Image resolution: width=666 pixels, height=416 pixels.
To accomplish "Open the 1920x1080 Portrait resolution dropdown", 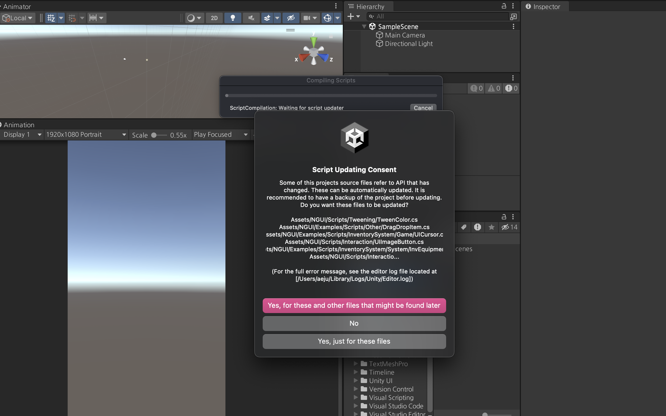I will point(86,135).
